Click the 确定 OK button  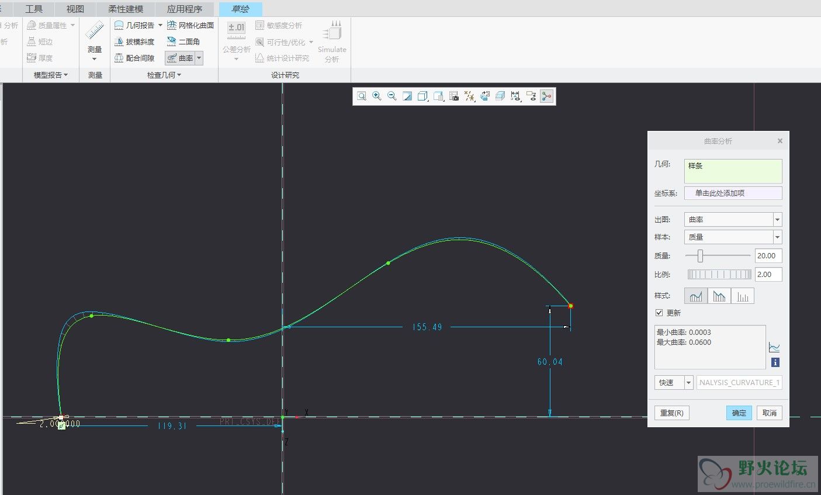pyautogui.click(x=739, y=413)
